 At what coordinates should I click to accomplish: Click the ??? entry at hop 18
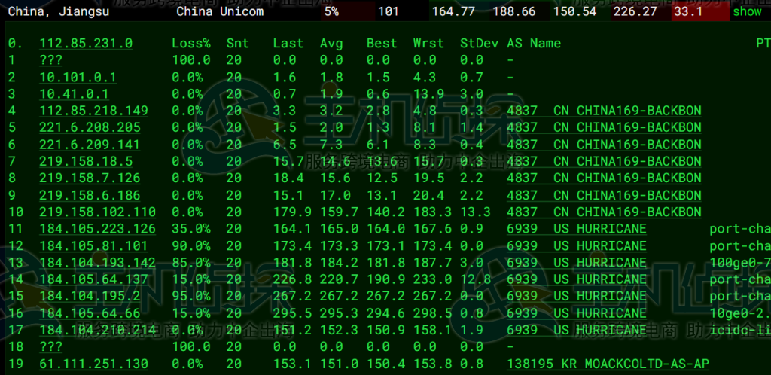pos(51,347)
